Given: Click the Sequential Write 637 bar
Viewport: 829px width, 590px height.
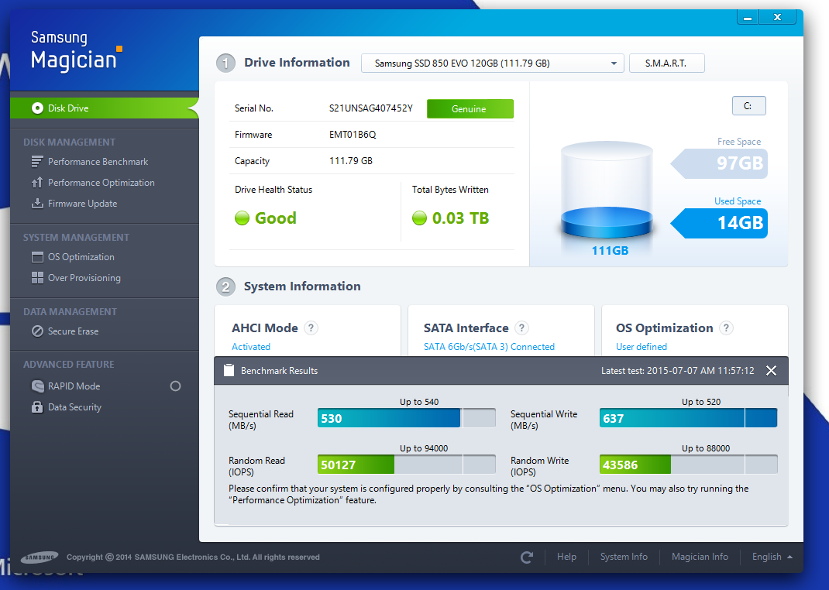Looking at the screenshot, I should (x=688, y=418).
